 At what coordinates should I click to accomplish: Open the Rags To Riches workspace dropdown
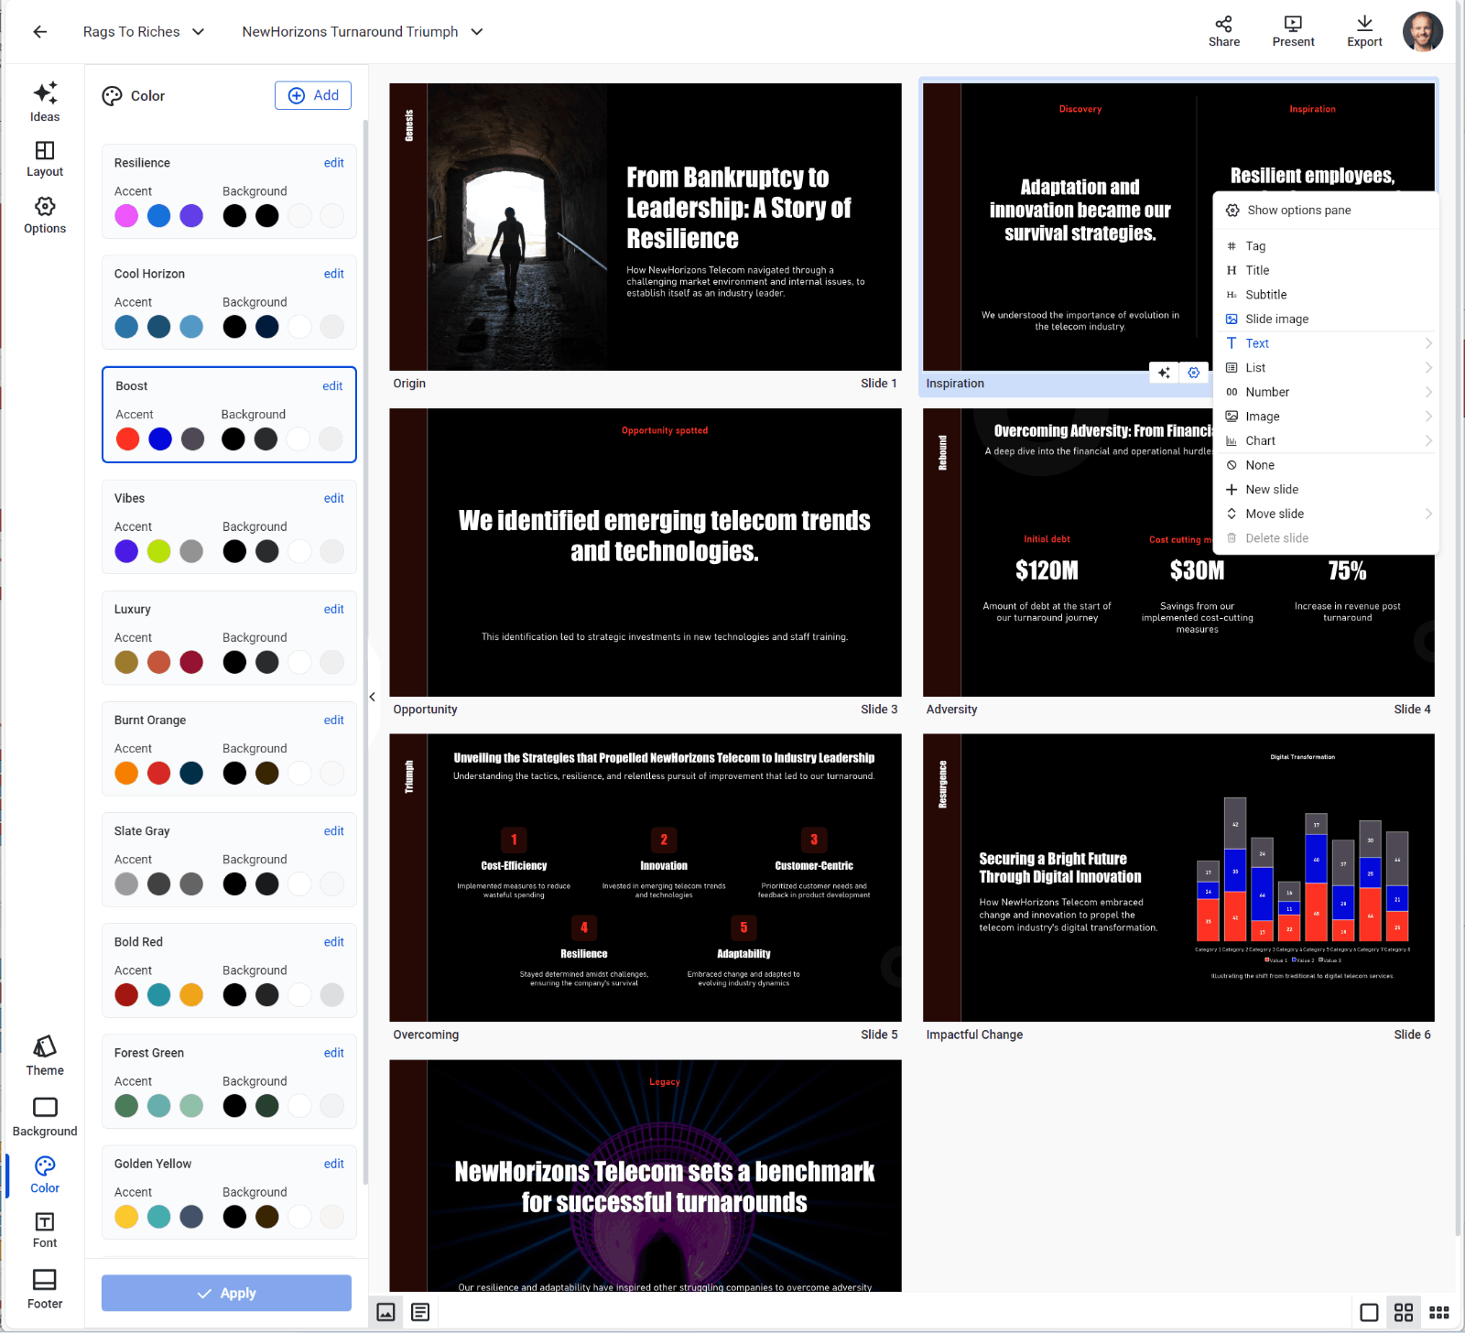pos(144,31)
